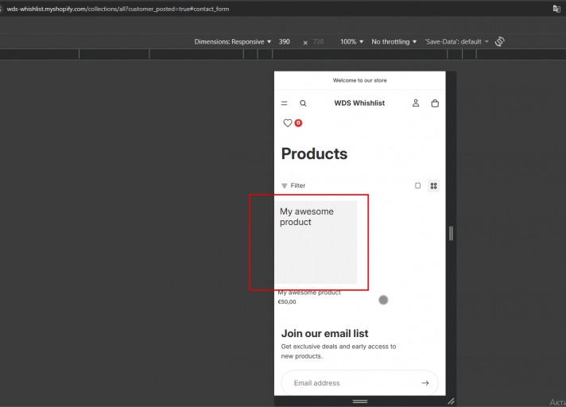Submit email with the arrow icon

click(425, 383)
